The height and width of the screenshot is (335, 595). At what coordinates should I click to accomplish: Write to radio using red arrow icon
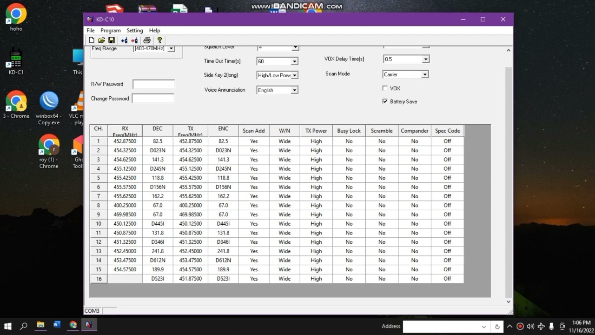coord(134,40)
